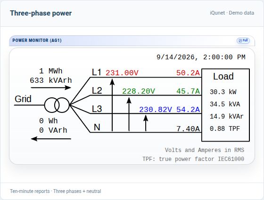264x200 pixels.
Task: Click the Grid label
Action: coord(23,99)
